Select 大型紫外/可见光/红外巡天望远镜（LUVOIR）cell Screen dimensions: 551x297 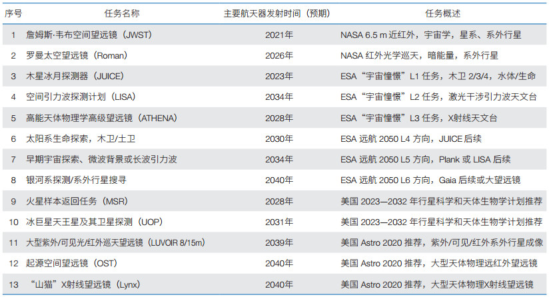116,242
